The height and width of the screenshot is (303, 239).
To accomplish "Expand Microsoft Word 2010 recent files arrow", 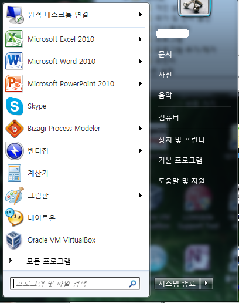I will (141, 61).
